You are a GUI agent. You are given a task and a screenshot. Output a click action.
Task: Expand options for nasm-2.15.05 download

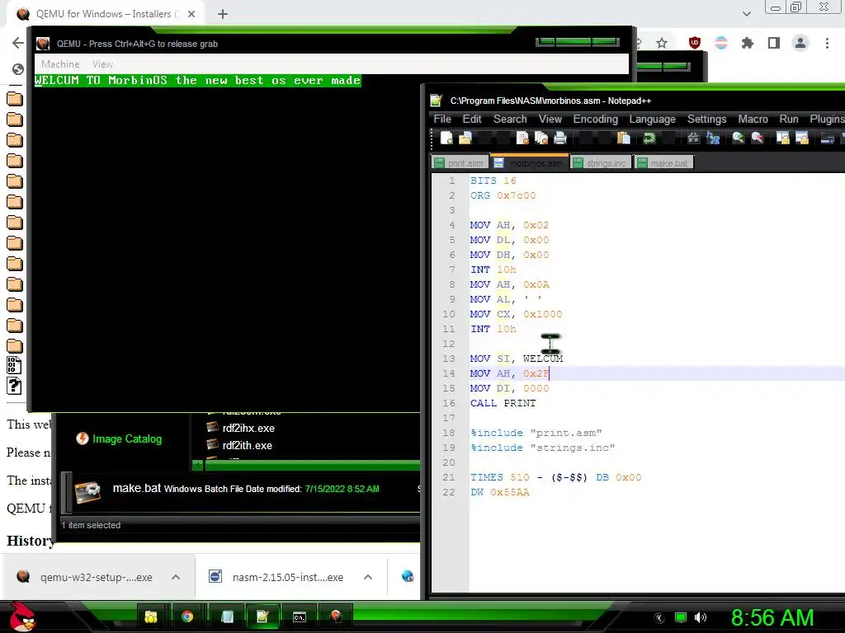(368, 577)
